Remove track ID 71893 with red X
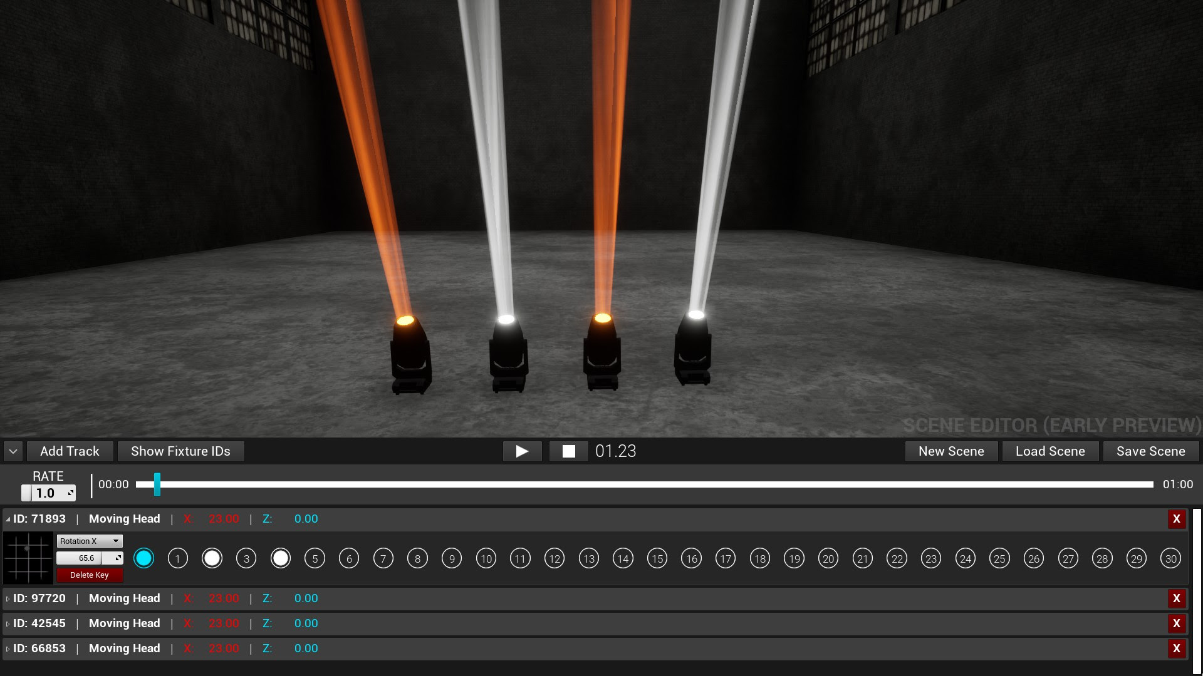This screenshot has width=1203, height=676. pos(1176,519)
